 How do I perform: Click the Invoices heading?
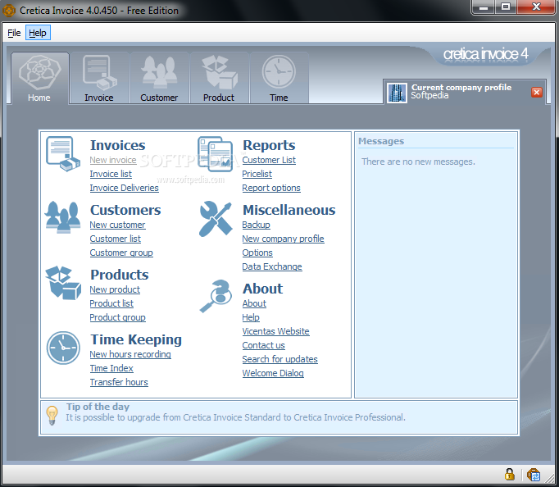(x=118, y=145)
